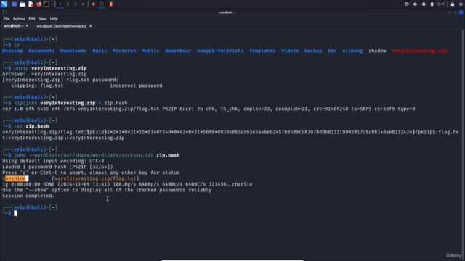Click the terminal window minimize button
465x261 pixels.
tap(450, 12)
